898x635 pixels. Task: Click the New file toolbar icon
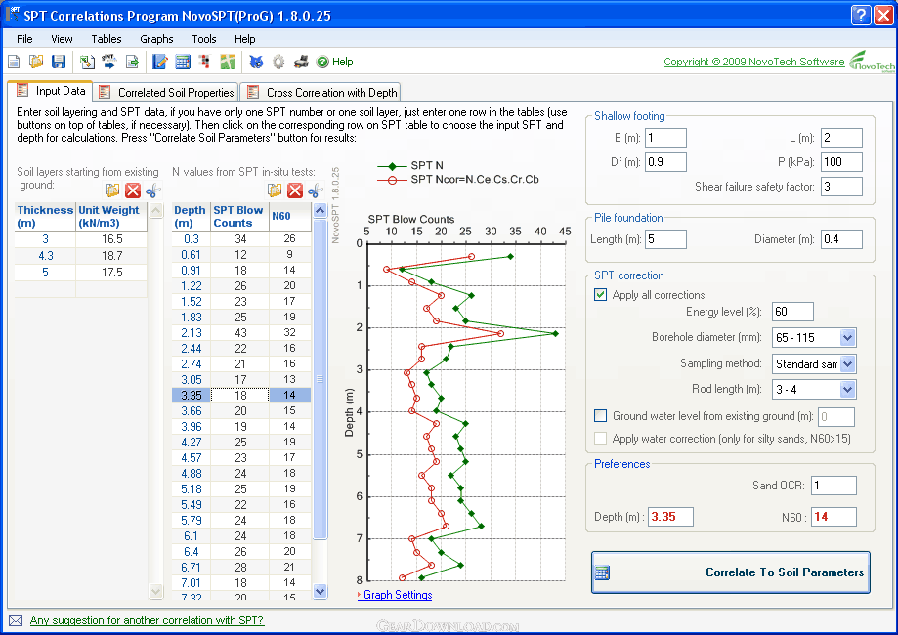[14, 62]
